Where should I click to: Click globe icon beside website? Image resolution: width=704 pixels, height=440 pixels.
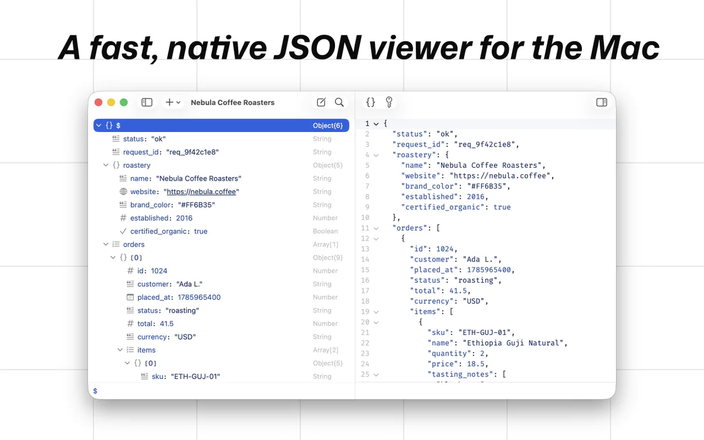pos(123,192)
